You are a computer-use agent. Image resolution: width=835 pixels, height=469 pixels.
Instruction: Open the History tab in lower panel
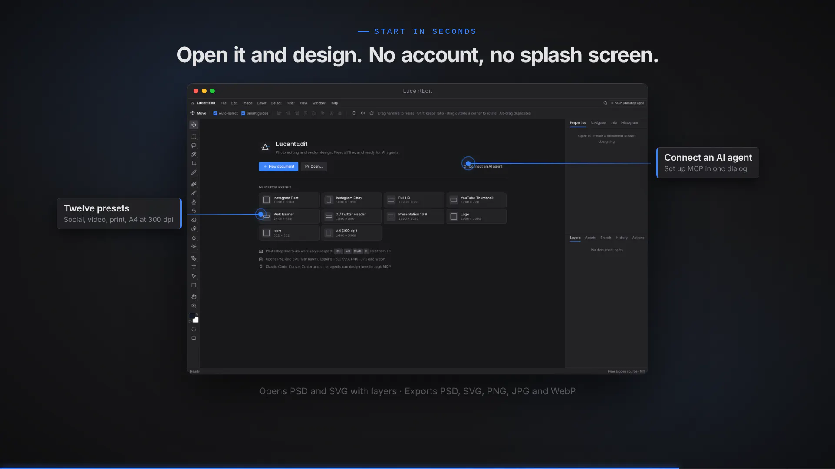(621, 238)
